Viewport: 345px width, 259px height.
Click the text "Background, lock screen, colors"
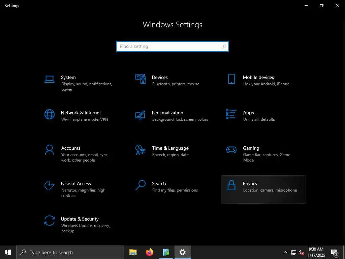coord(180,119)
